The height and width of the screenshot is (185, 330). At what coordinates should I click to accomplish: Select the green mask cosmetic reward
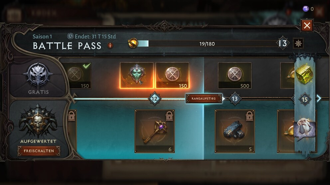point(137,76)
